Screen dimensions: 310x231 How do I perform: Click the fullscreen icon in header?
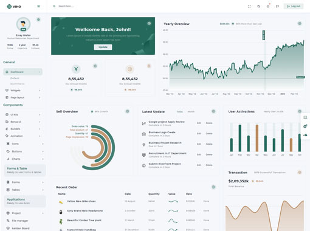[x=249, y=6]
